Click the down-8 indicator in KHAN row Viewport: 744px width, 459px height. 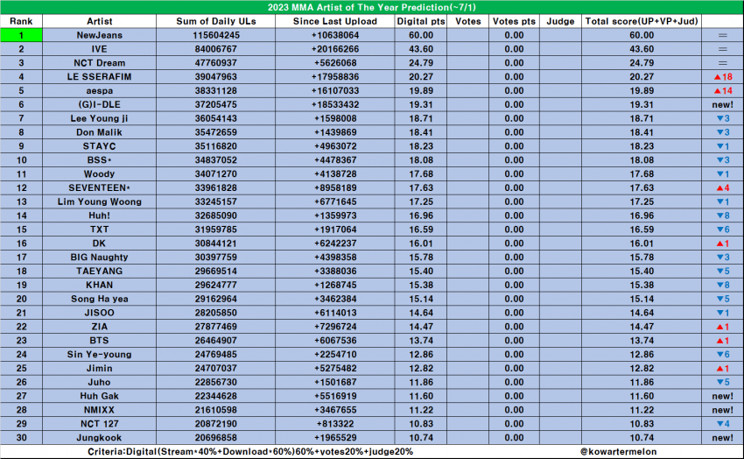coord(723,285)
